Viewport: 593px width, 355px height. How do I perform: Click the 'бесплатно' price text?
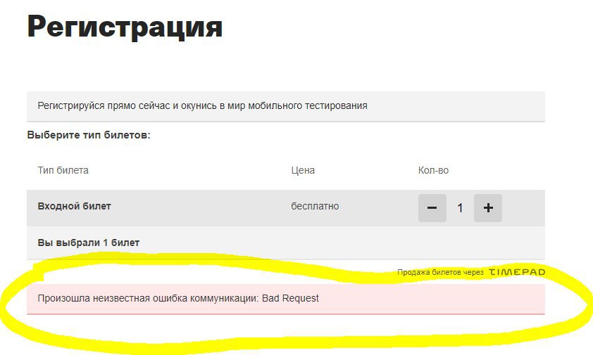(x=315, y=206)
